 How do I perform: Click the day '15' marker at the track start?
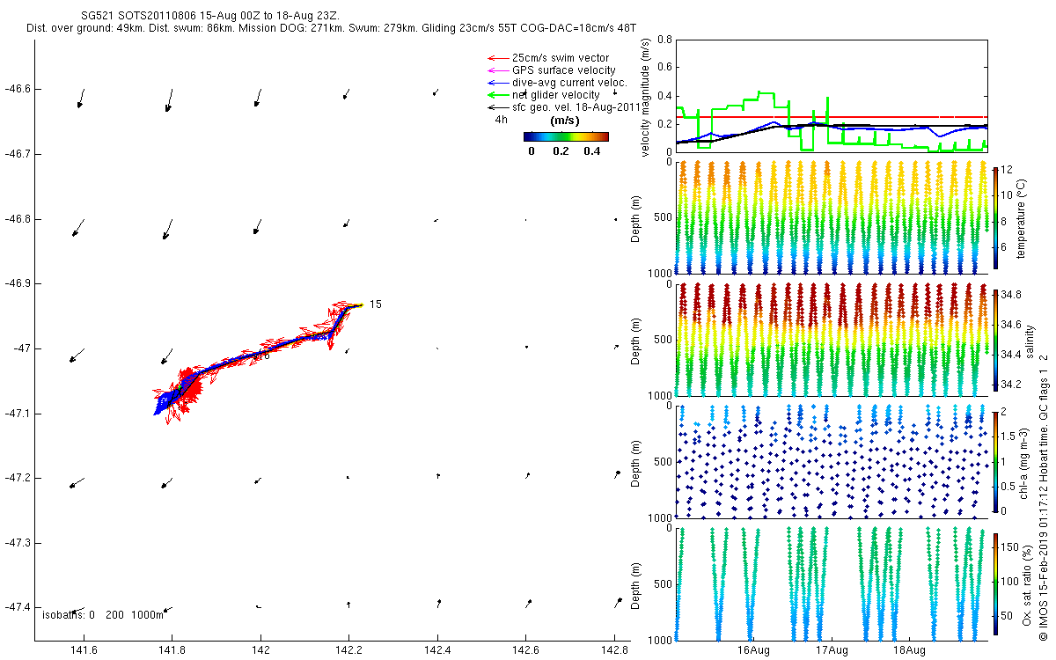[x=375, y=304]
